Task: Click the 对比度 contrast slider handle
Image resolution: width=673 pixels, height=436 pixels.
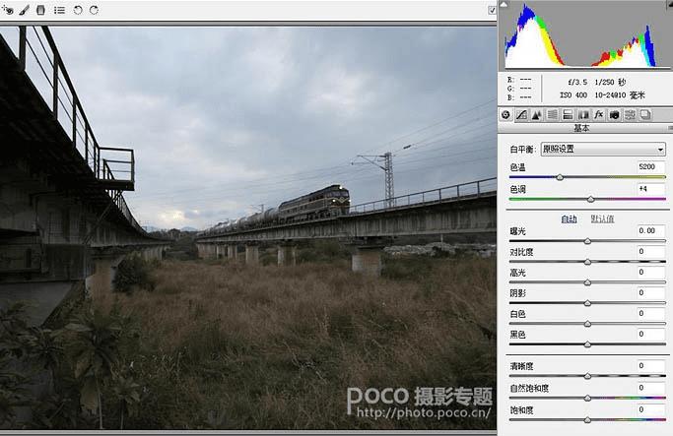Action: point(587,262)
